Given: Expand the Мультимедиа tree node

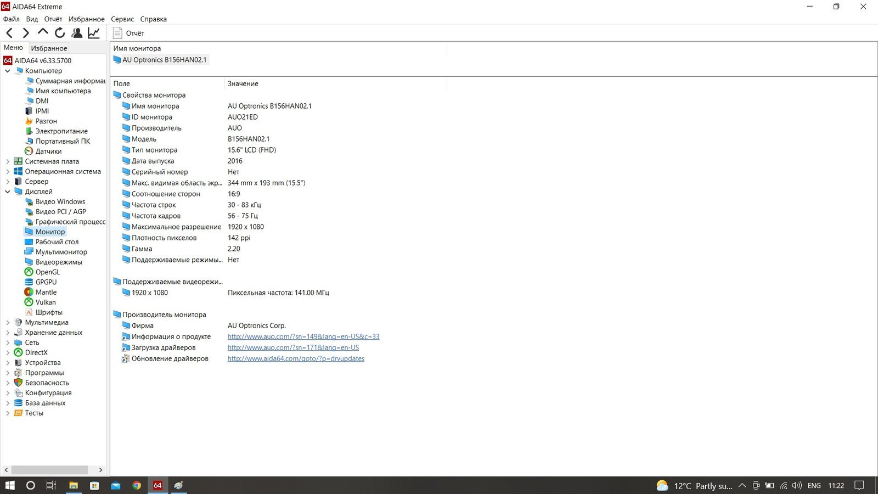Looking at the screenshot, I should [8, 323].
